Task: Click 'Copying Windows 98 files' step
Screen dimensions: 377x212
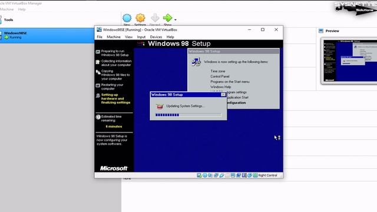Action: point(115,75)
